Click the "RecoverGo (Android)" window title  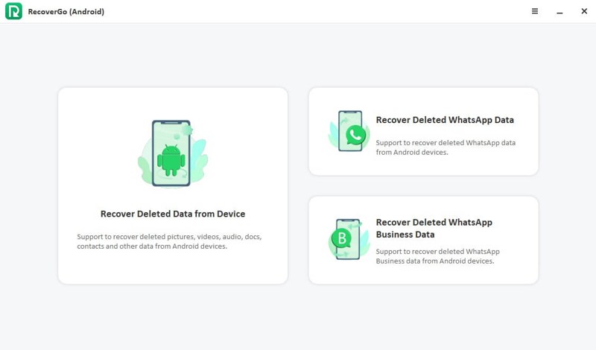pos(66,12)
